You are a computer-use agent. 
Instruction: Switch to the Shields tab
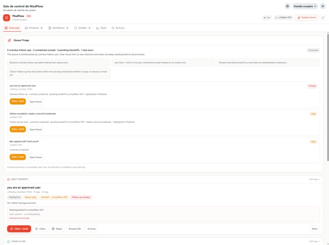83,28
